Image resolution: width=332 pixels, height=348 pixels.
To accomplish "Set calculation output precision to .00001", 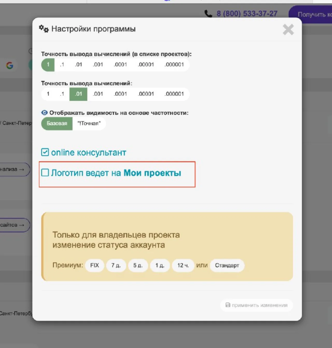I will [146, 94].
